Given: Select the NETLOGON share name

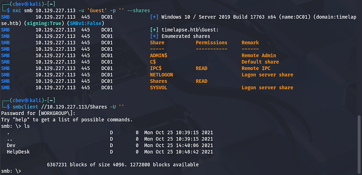Looking at the screenshot, I should [x=161, y=75].
